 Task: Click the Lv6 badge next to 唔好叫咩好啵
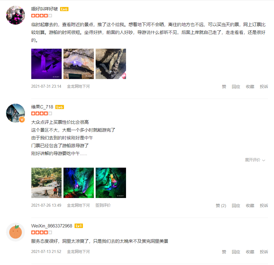[64, 9]
